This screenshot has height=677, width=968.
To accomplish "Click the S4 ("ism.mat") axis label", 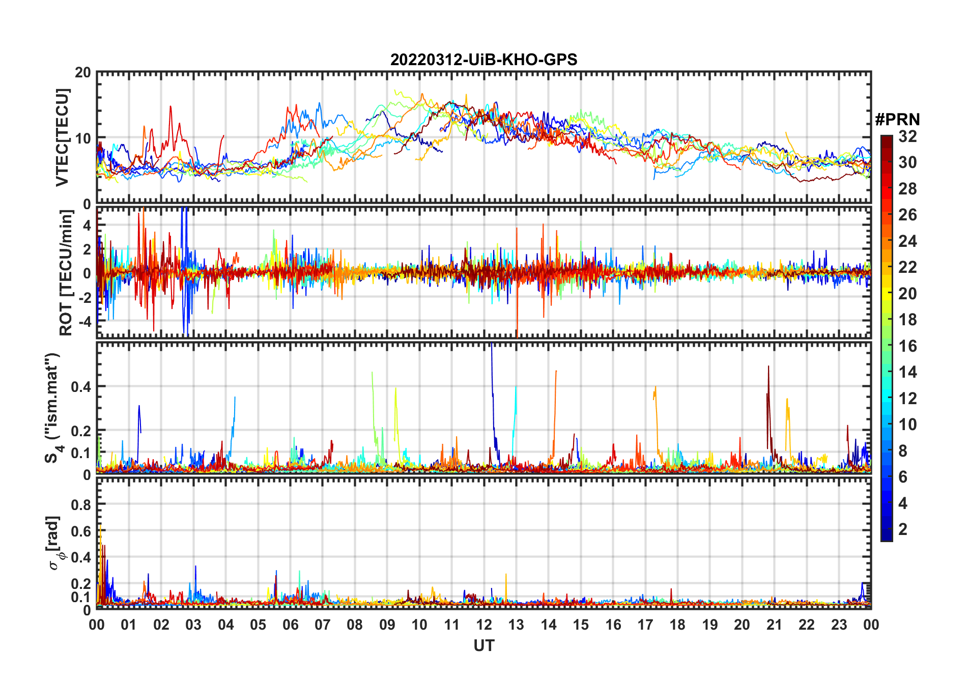I will pyautogui.click(x=53, y=408).
